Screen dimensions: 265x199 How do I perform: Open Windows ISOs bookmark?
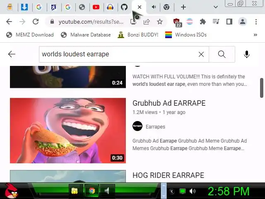(186, 35)
